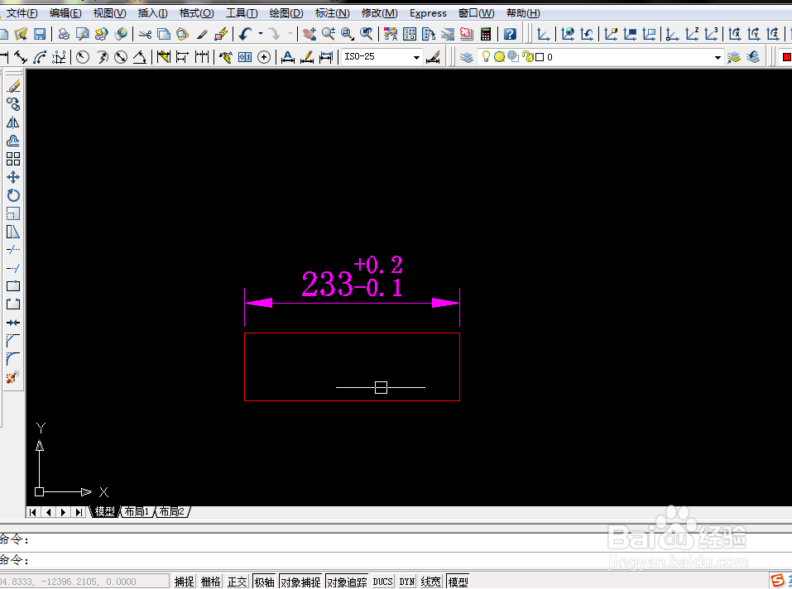Open the Express menu
The width and height of the screenshot is (792, 589).
click(x=429, y=13)
